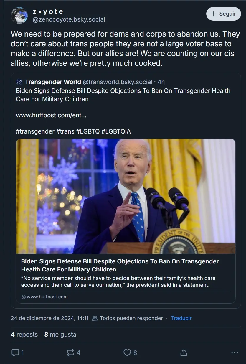246x364 pixels.
Task: Open the 4 reposts list
Action: (x=24, y=335)
